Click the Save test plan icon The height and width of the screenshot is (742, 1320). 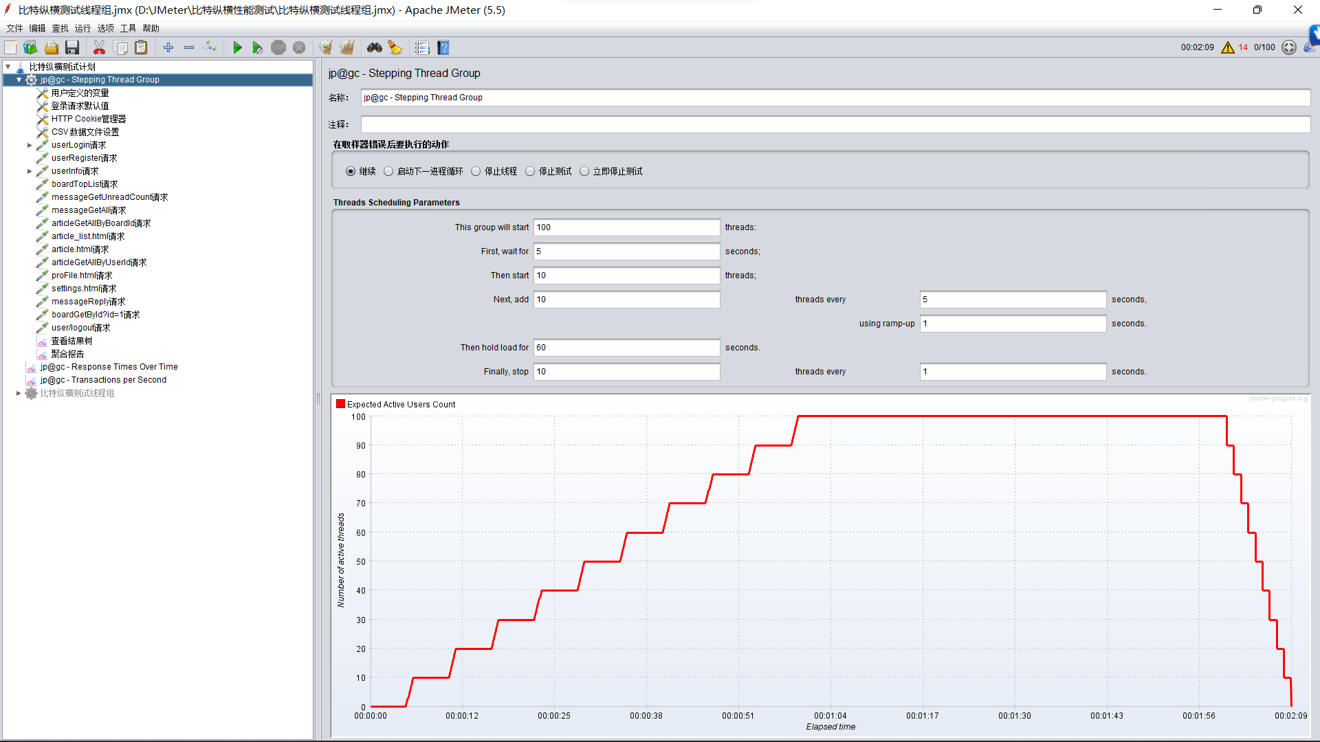point(72,47)
